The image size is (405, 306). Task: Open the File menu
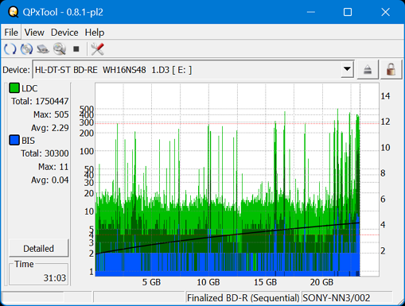tap(11, 33)
